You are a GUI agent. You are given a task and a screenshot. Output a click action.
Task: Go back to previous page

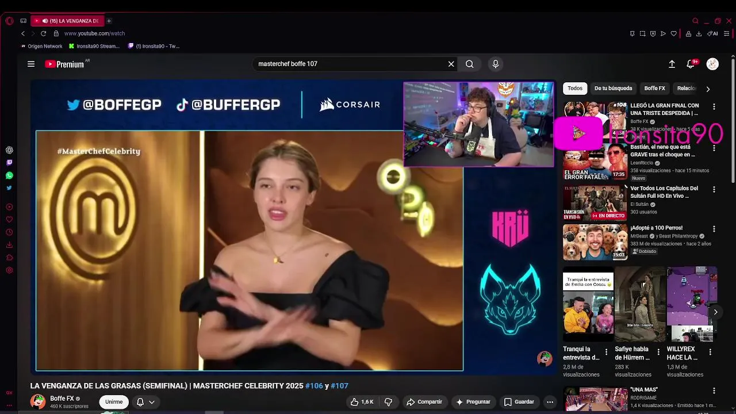[x=23, y=33]
